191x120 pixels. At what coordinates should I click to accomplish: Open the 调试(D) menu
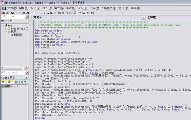71,8
